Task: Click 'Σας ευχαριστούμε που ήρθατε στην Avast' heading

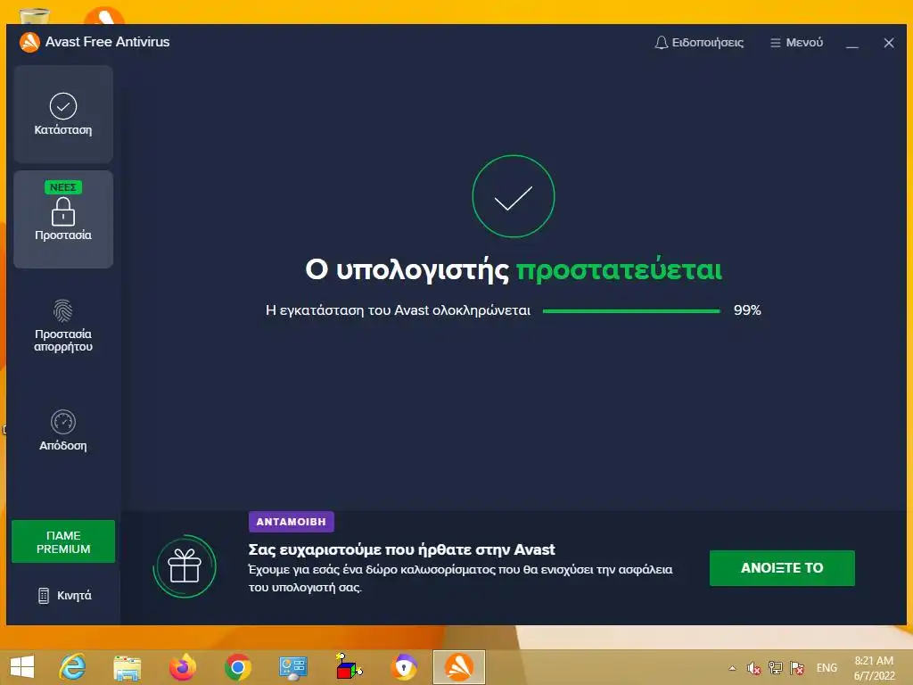Action: (x=402, y=549)
